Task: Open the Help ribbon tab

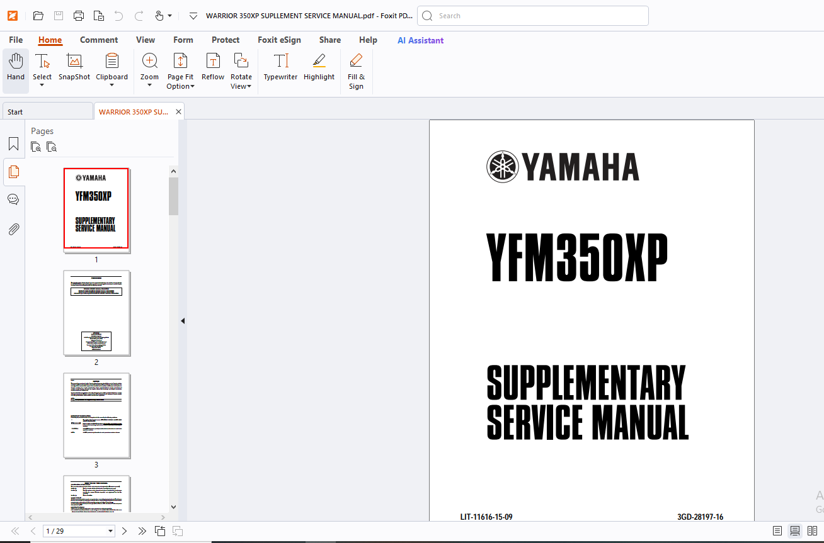Action: click(368, 40)
